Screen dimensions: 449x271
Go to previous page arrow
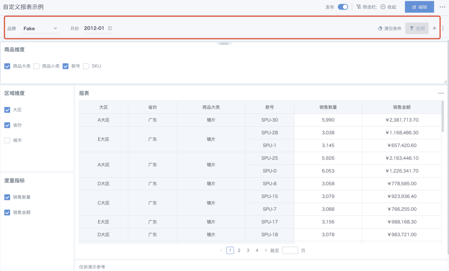point(221,250)
